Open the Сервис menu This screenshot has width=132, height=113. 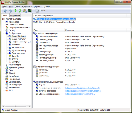point(37,6)
